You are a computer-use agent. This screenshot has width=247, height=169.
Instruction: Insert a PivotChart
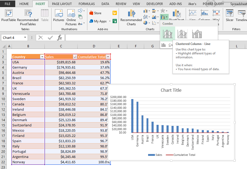pyautogui.click(x=177, y=14)
